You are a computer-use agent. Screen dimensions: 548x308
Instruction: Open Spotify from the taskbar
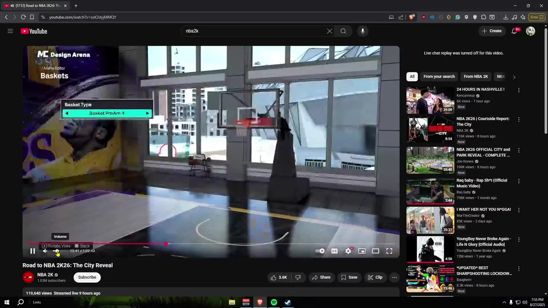click(x=274, y=302)
